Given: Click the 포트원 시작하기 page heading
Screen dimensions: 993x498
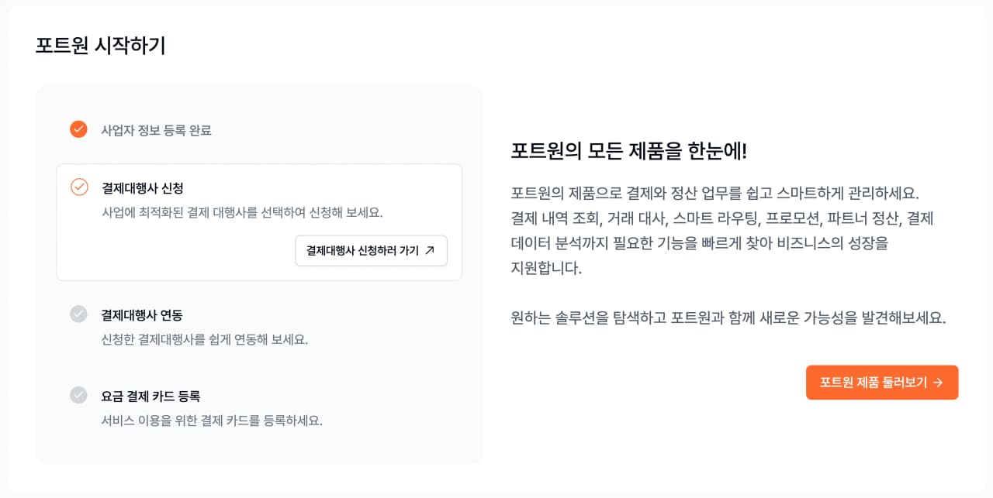Looking at the screenshot, I should point(101,46).
